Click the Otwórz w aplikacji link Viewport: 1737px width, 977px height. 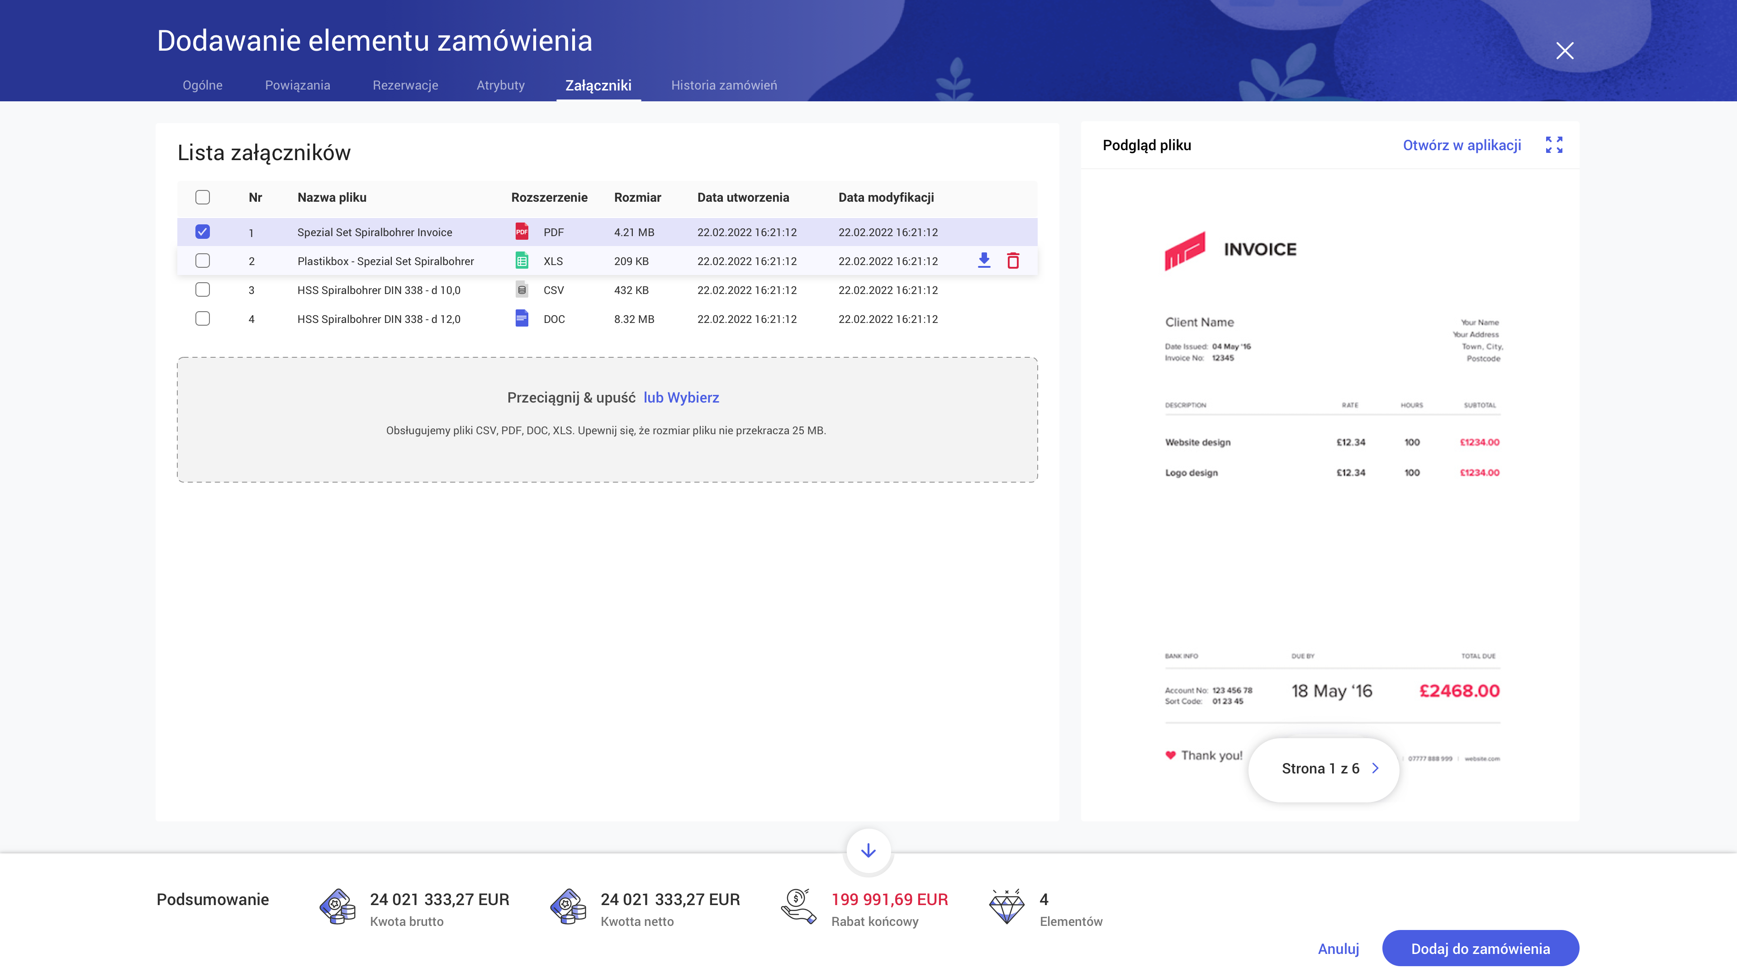click(1462, 145)
